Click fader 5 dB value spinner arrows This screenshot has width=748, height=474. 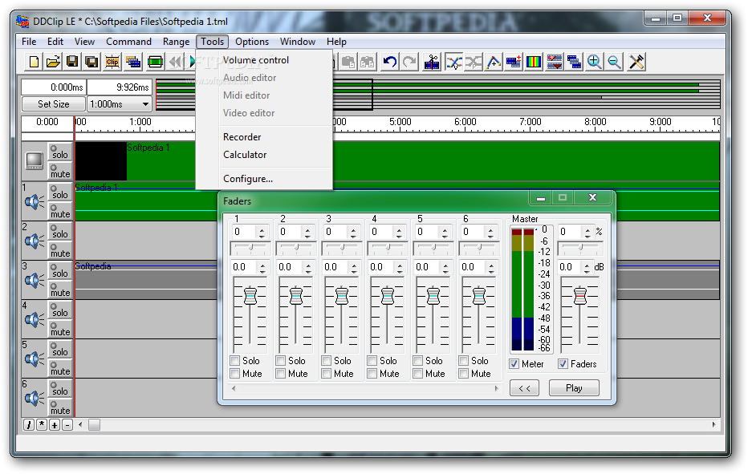[x=445, y=268]
